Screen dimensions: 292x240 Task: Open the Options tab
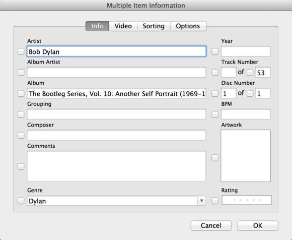click(188, 26)
